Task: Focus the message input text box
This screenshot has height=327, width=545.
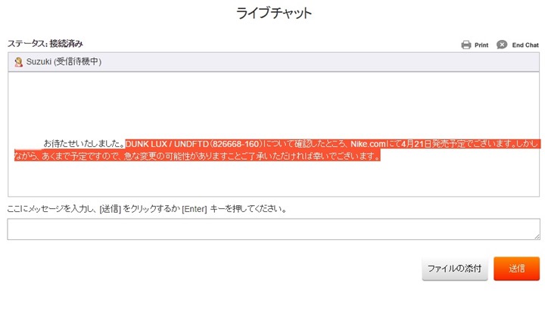Action: tap(273, 229)
